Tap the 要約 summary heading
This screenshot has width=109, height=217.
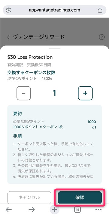17,113
